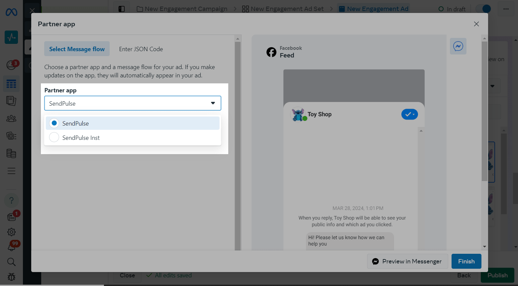518x286 pixels.
Task: Switch to Enter JSON Code tab
Action: 141,49
